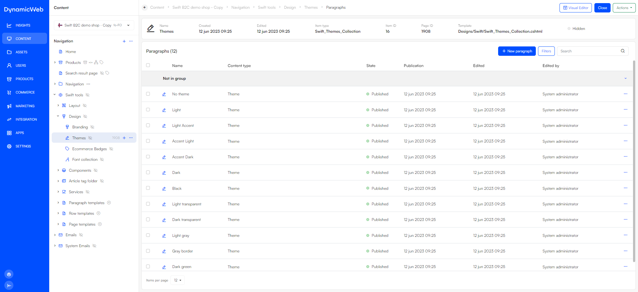The height and width of the screenshot is (292, 638).
Task: Open Navigation tree header more options
Action: pos(131,41)
